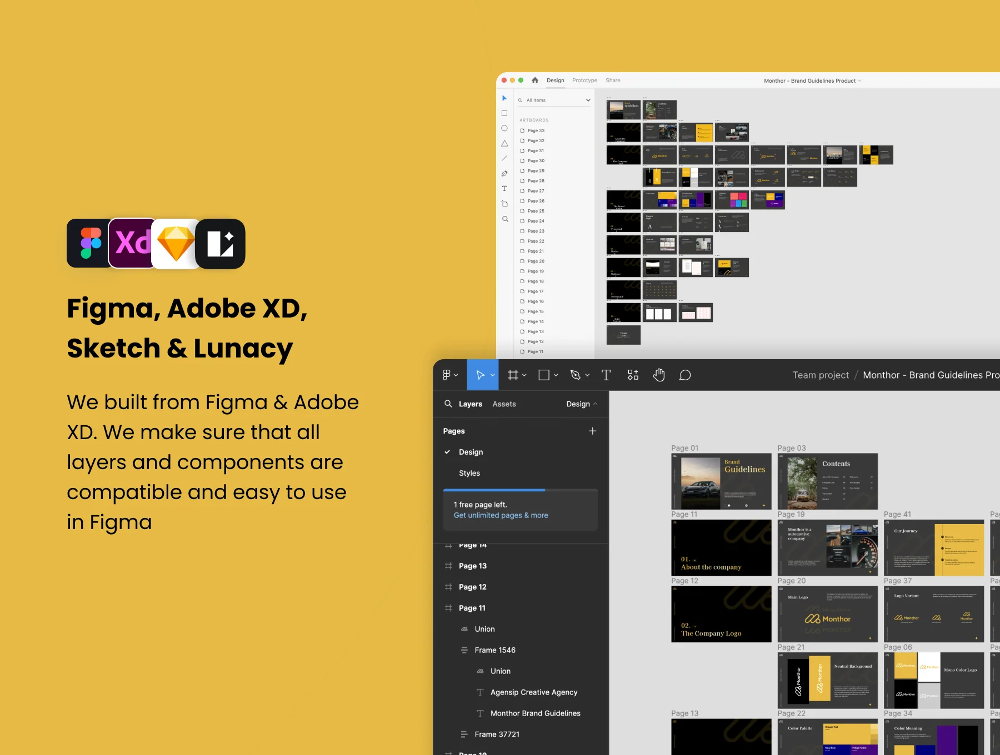Expand the Design page selector chevron
Screen dimensions: 1000x755
[x=596, y=404]
